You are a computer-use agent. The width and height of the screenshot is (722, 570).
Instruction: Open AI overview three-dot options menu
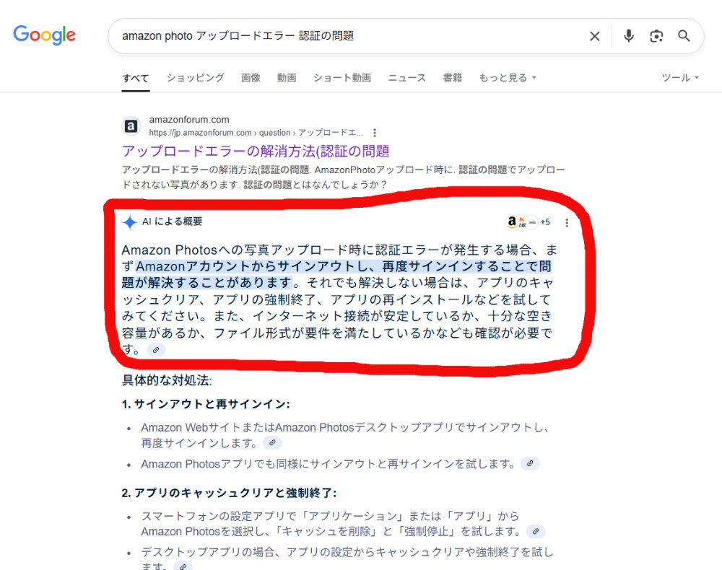[567, 223]
